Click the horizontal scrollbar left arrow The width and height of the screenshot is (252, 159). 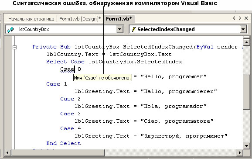coord(7,152)
